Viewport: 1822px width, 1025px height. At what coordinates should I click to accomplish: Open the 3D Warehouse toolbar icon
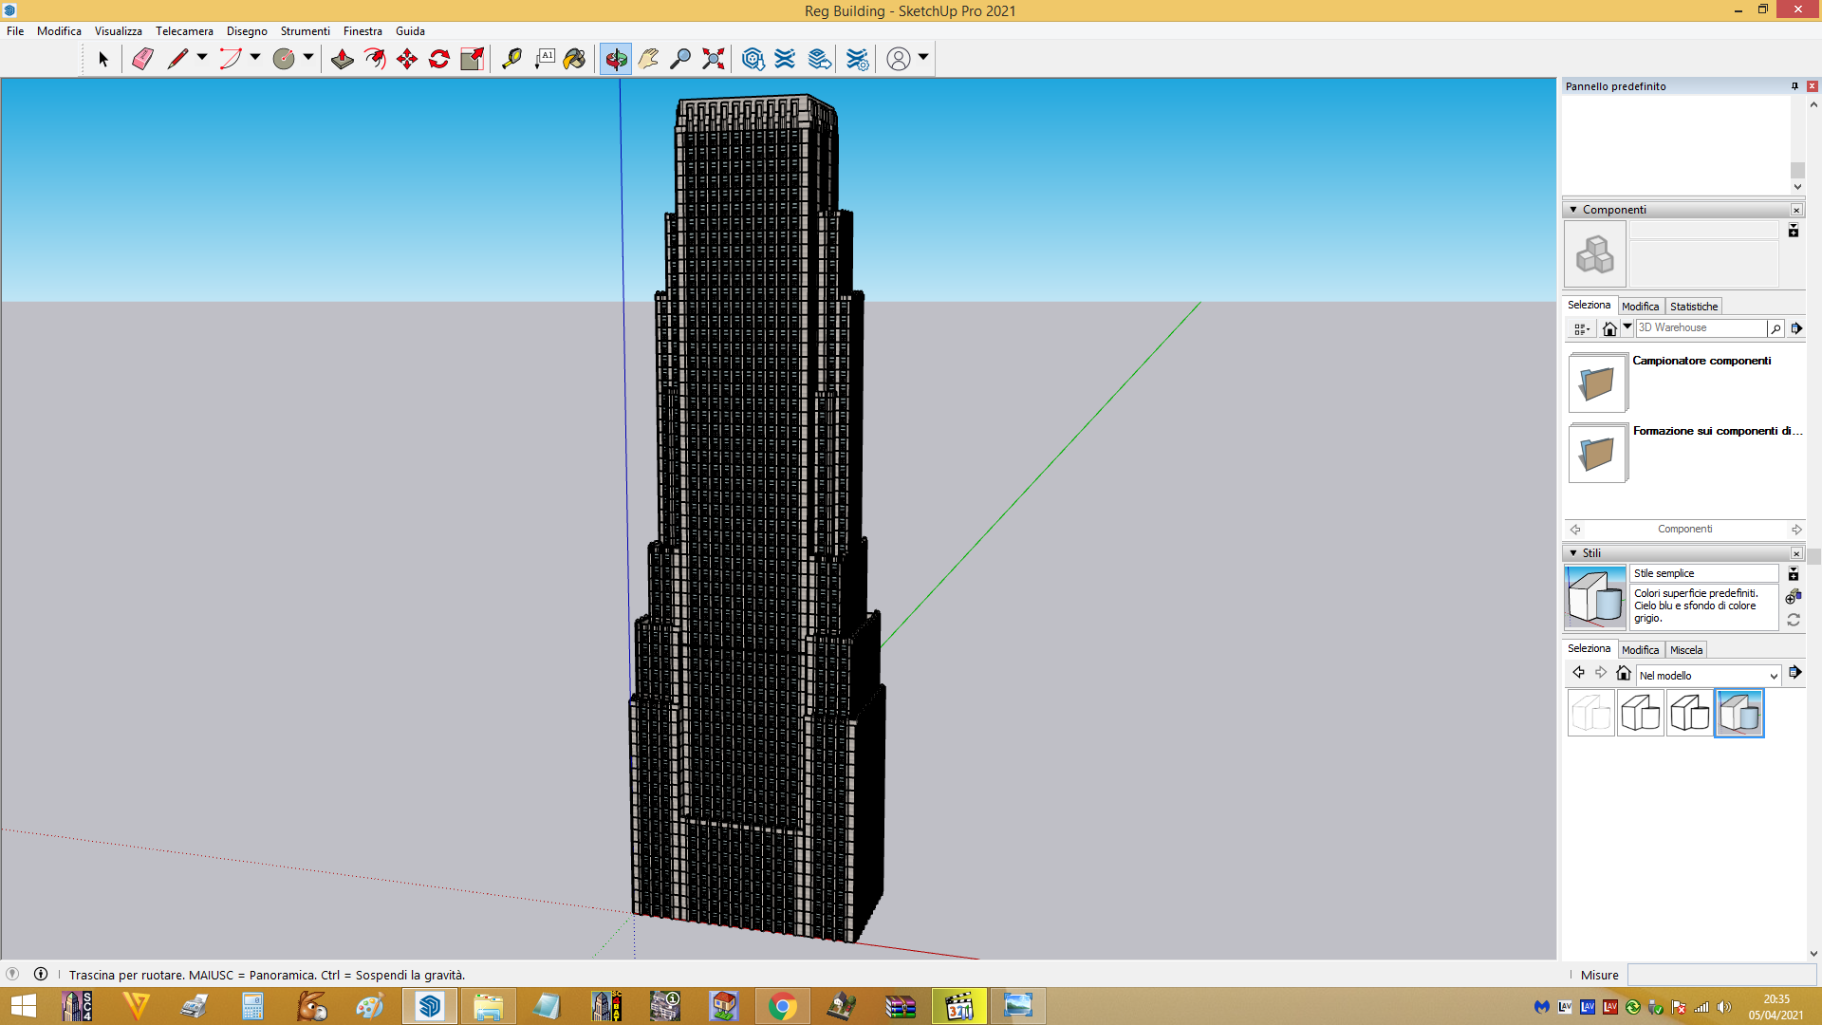[x=753, y=59]
